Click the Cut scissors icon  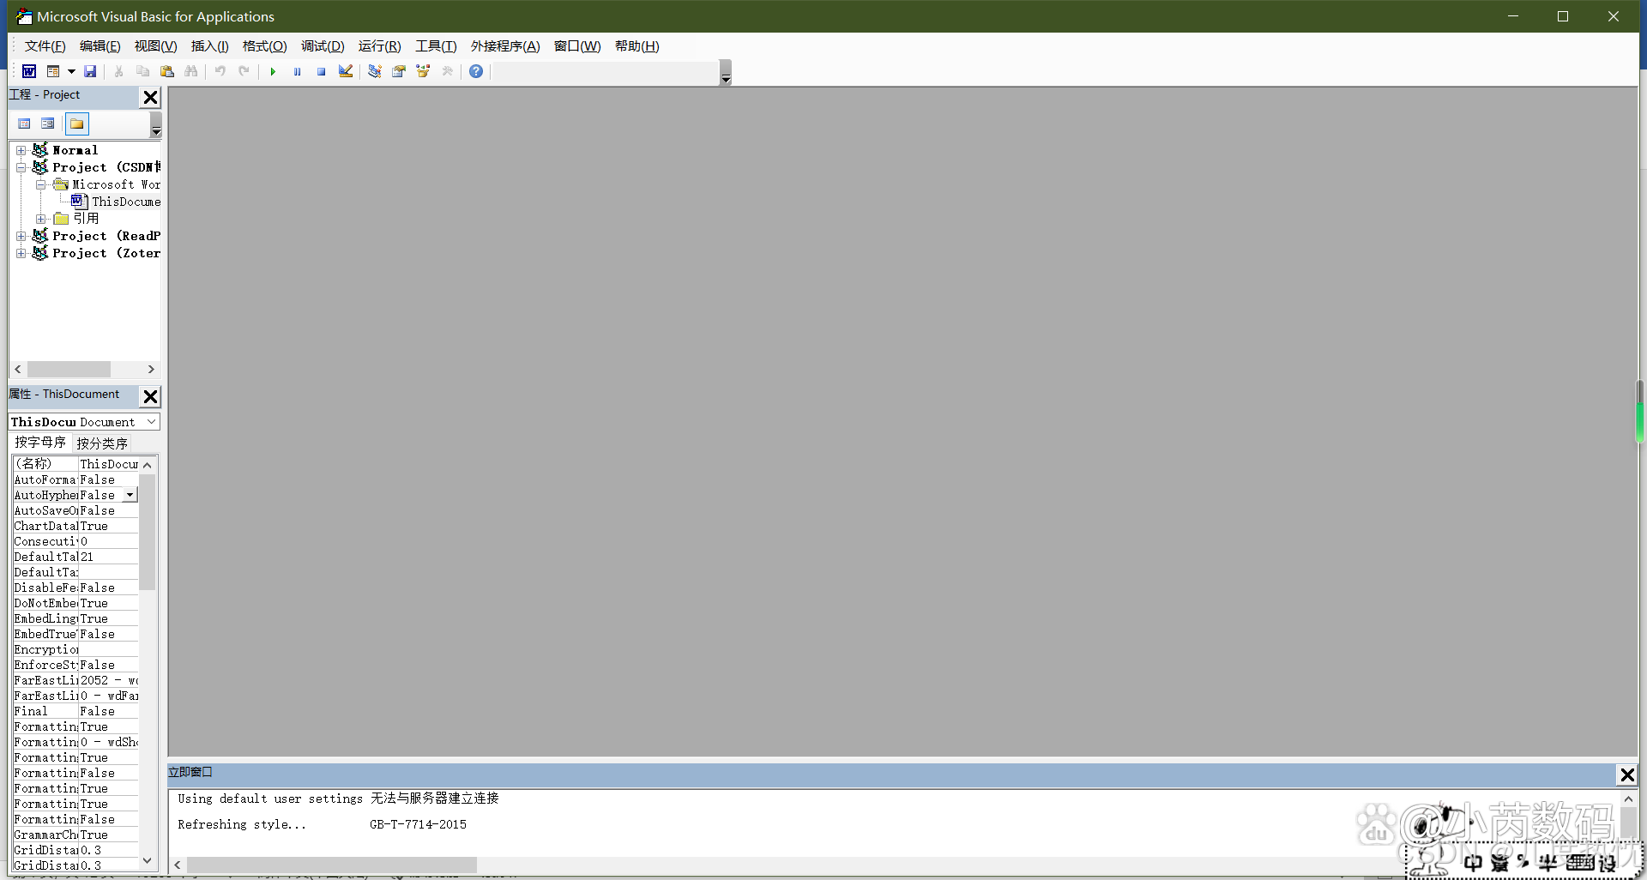tap(119, 71)
